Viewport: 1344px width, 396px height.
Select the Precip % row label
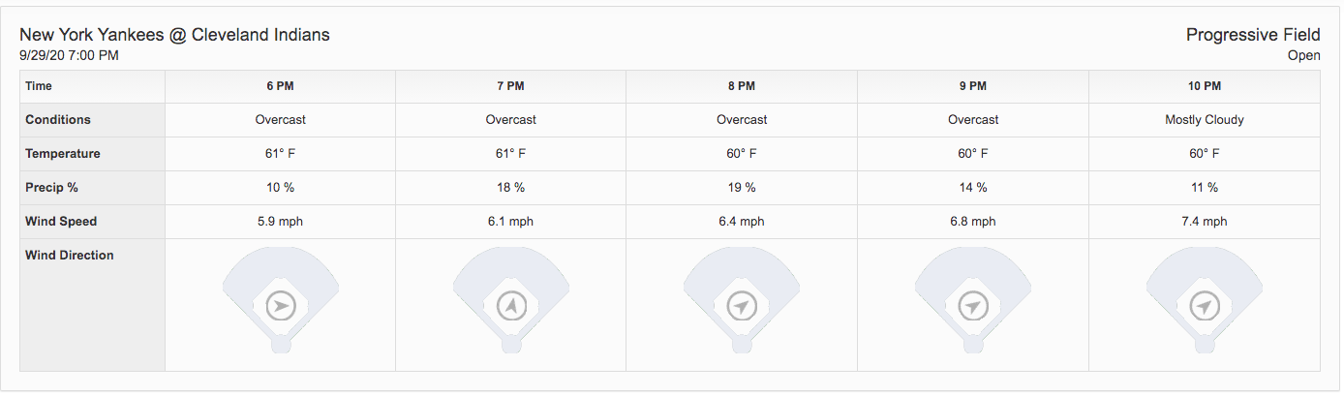point(53,188)
